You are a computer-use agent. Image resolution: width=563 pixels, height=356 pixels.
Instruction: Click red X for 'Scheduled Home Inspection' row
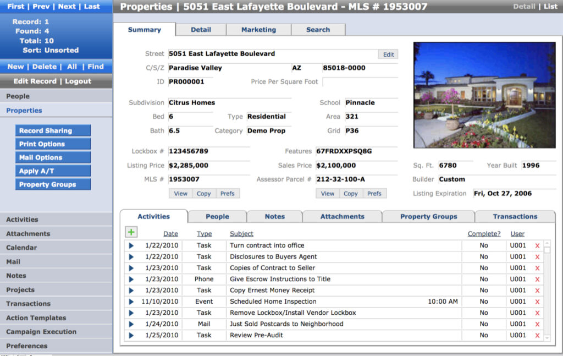tap(537, 302)
